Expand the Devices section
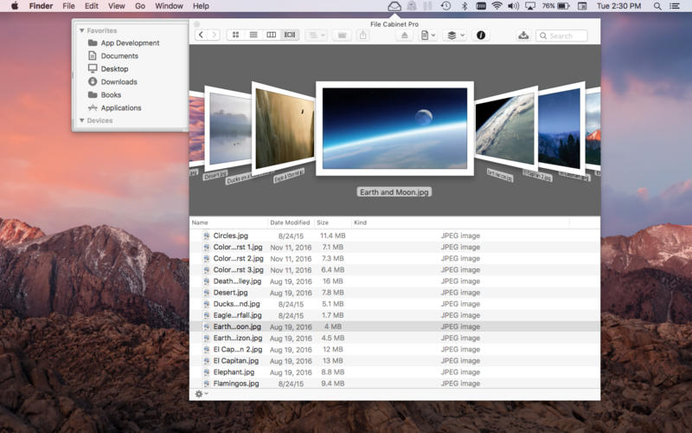The width and height of the screenshot is (692, 433). pos(81,120)
